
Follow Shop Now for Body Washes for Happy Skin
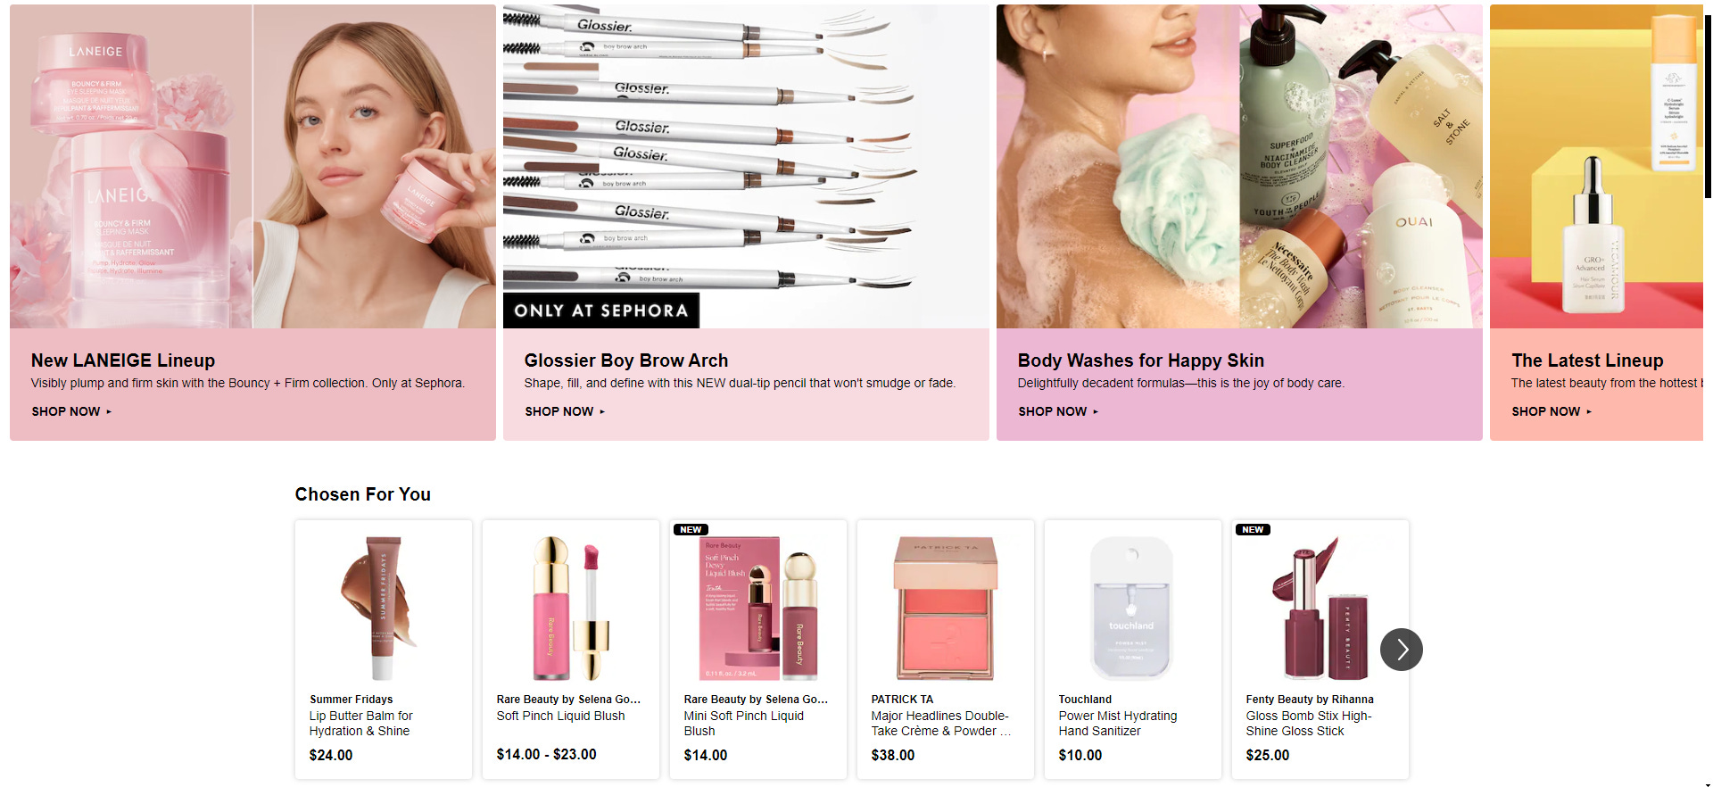point(1058,411)
